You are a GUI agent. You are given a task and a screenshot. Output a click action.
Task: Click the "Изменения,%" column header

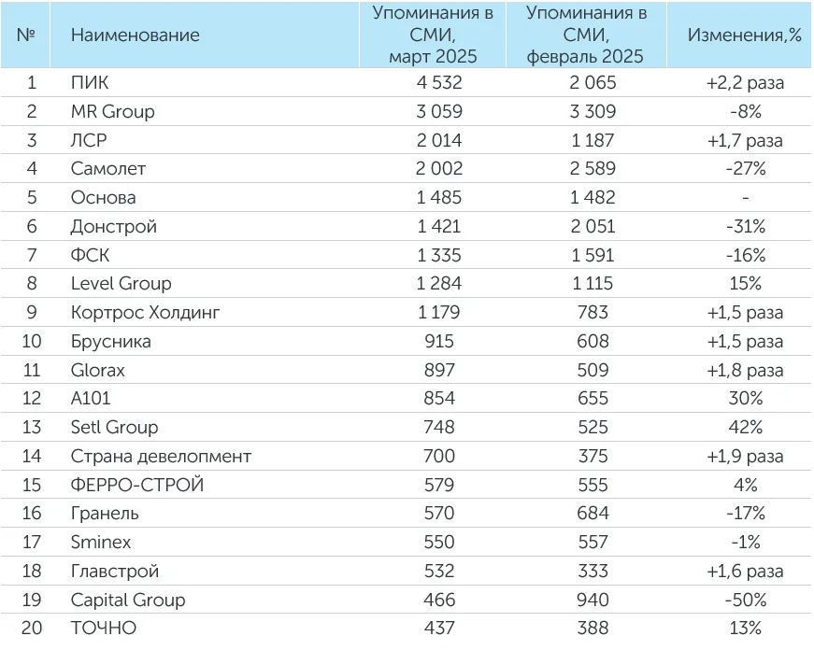pyautogui.click(x=744, y=35)
